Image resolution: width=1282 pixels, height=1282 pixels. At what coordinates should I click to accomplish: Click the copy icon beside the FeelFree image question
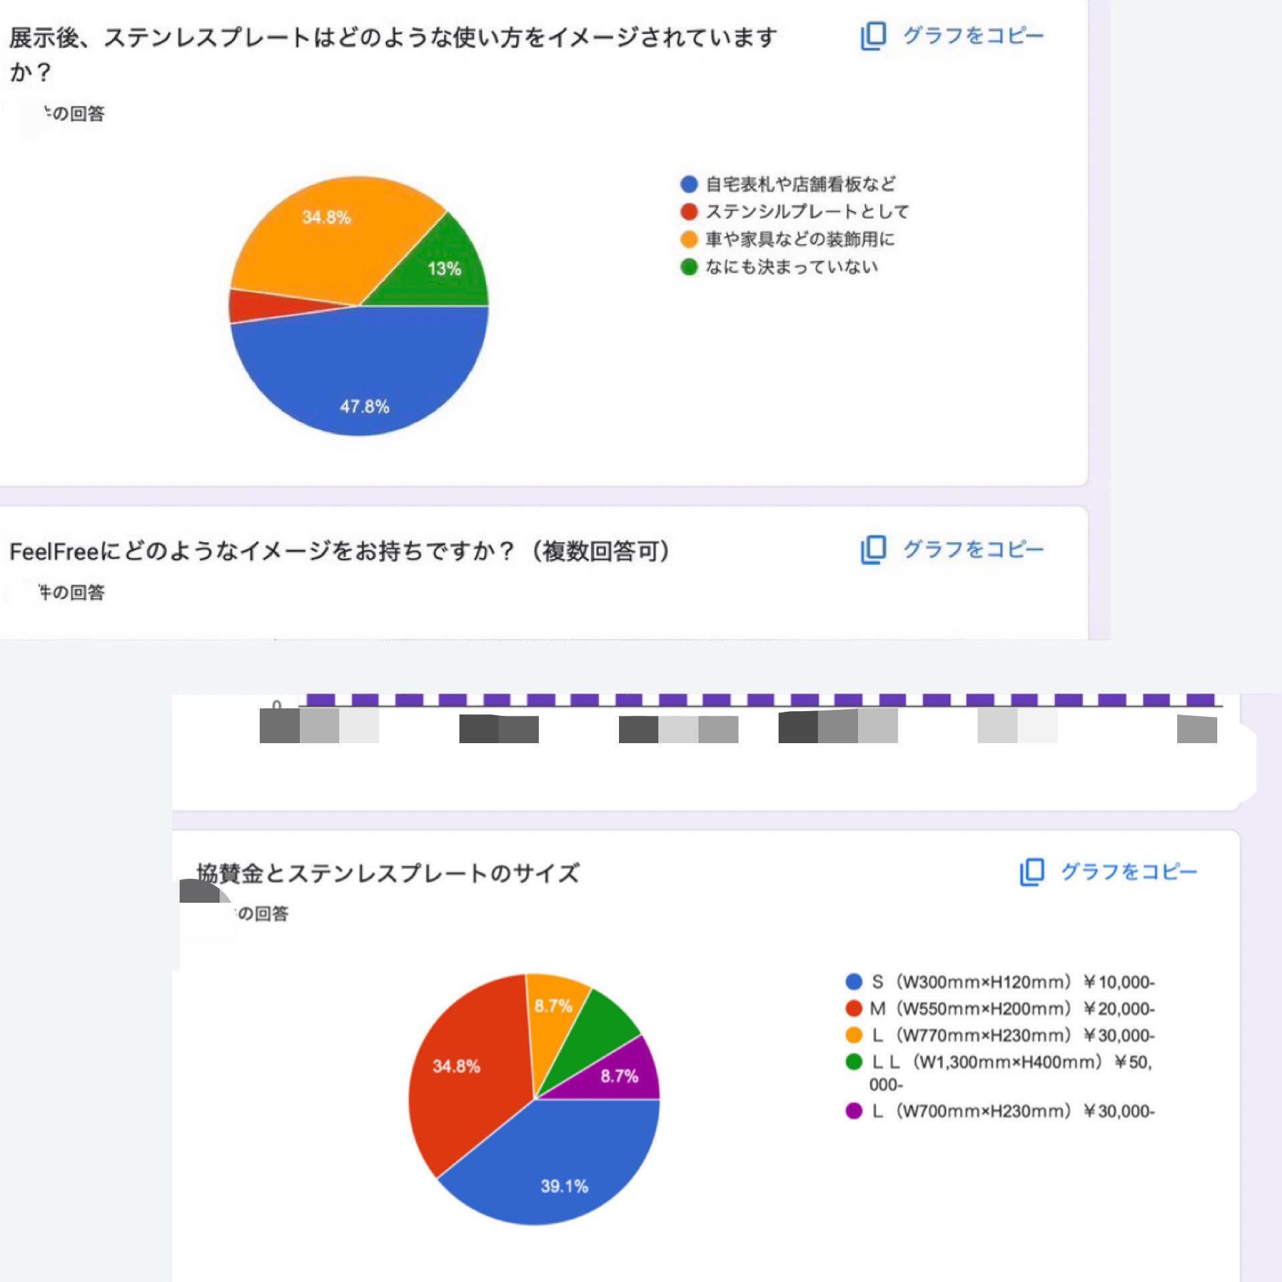[x=873, y=550]
